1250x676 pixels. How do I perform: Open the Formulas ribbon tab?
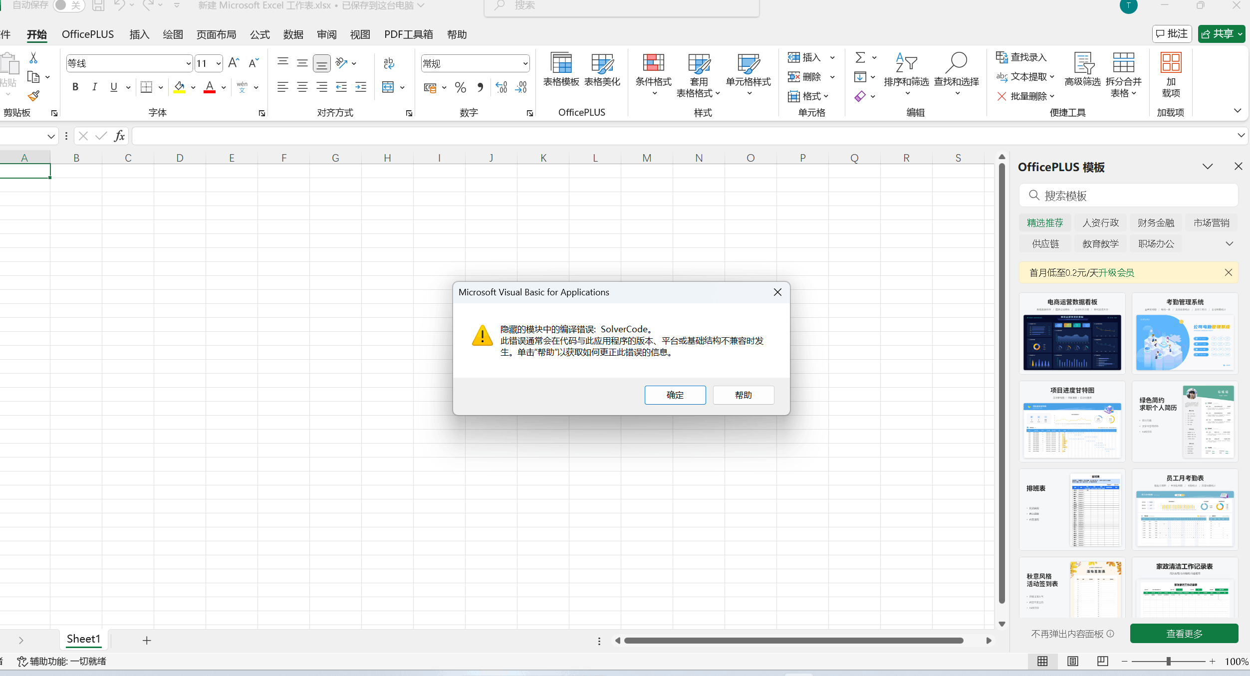tap(259, 34)
